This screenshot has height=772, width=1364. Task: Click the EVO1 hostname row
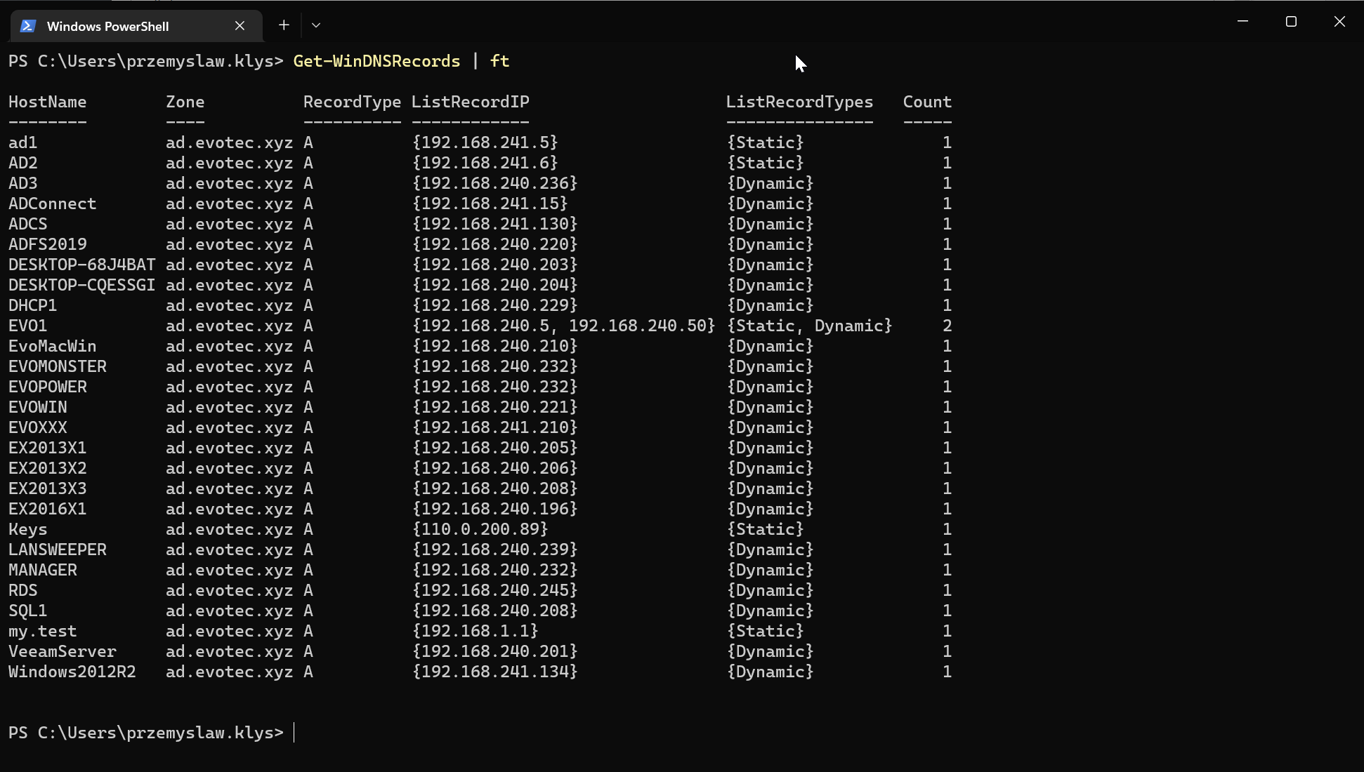click(28, 326)
